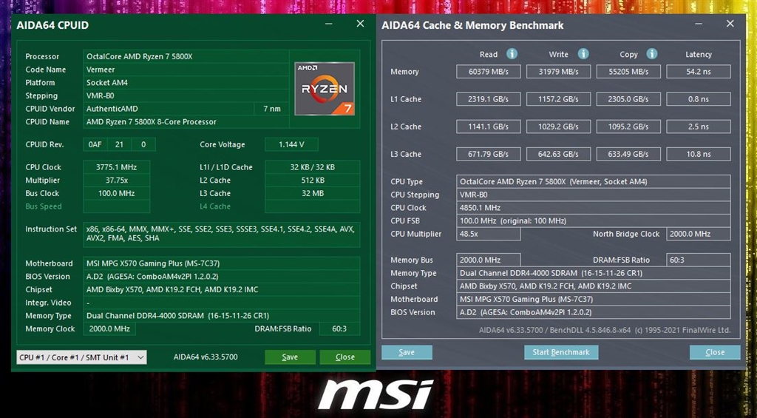Click the CPU FSB 100.0 MHz field
The width and height of the screenshot is (757, 418).
coord(594,221)
